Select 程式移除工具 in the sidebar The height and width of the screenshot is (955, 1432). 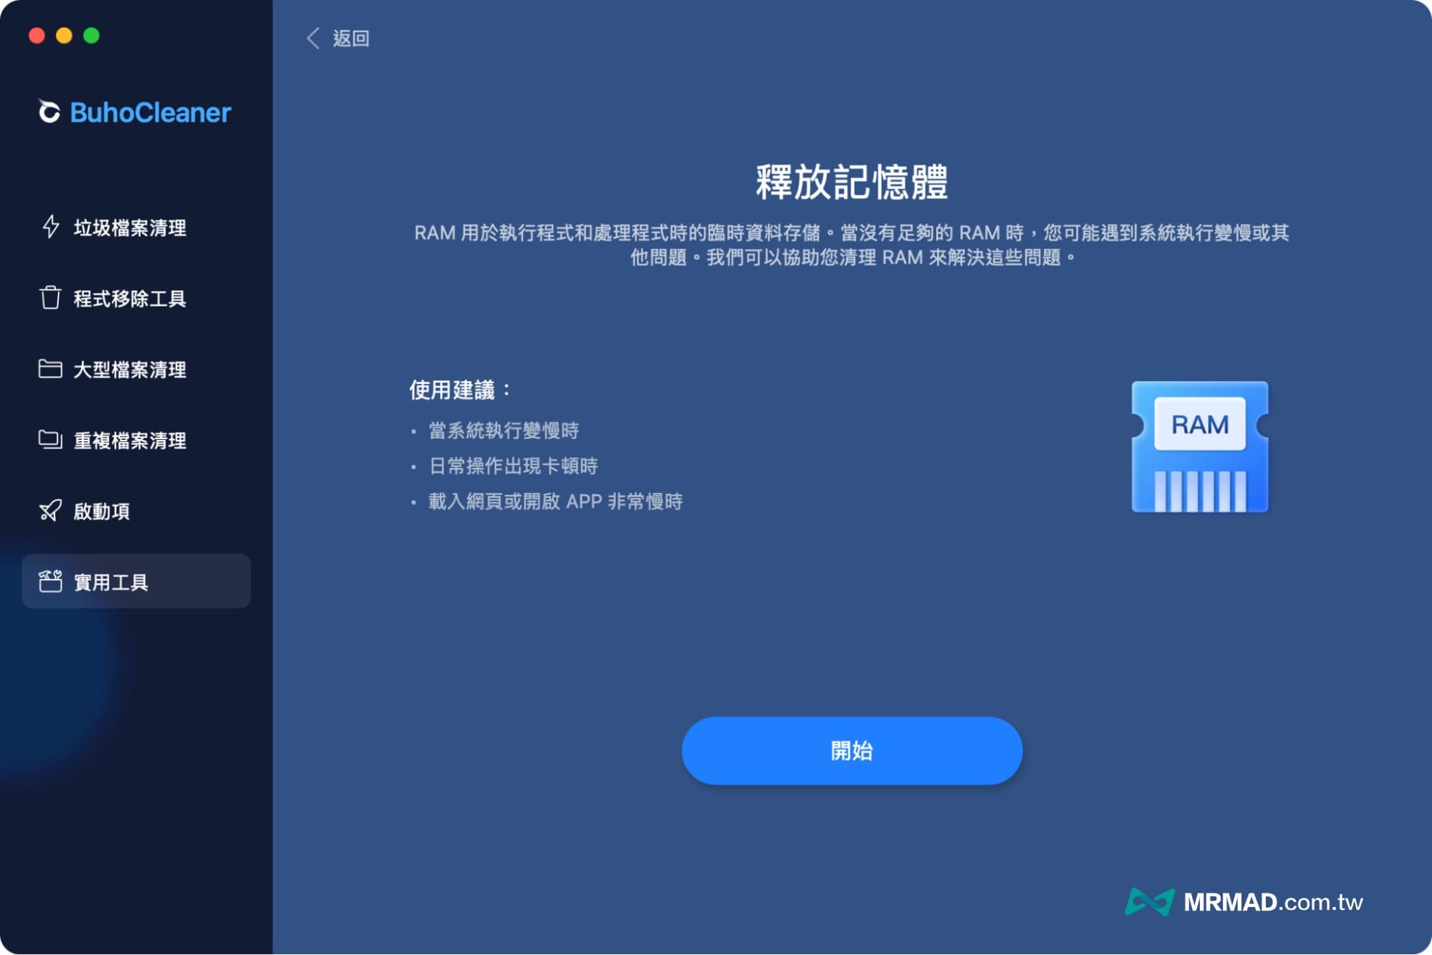(130, 298)
